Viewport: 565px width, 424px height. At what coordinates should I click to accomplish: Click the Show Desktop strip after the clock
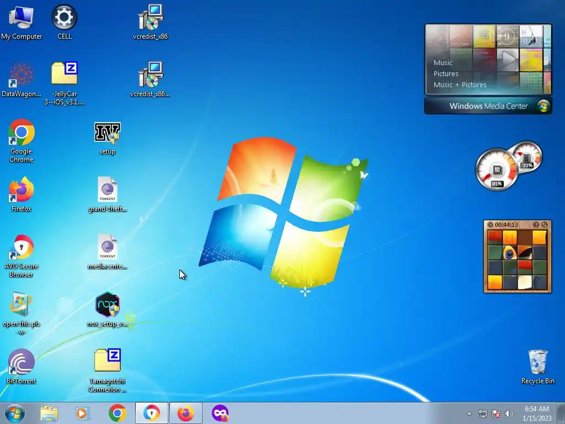coord(561,413)
